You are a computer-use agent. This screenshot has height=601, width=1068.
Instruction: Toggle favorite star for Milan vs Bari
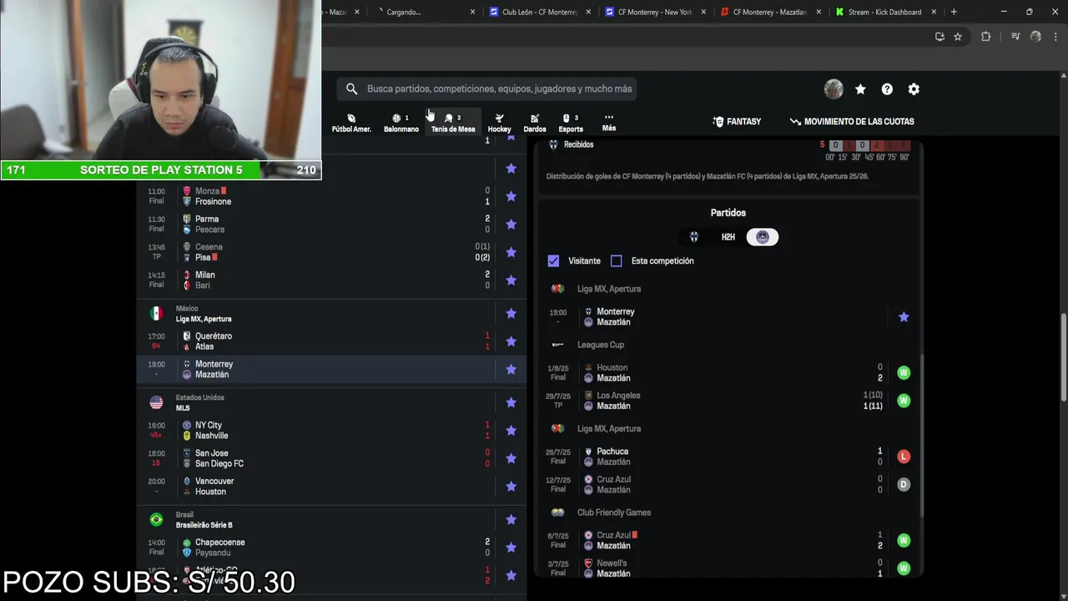coord(511,280)
